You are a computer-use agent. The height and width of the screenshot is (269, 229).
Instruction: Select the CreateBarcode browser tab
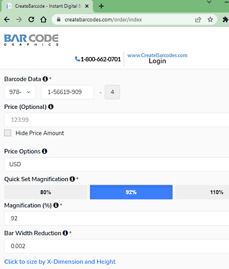click(x=47, y=6)
